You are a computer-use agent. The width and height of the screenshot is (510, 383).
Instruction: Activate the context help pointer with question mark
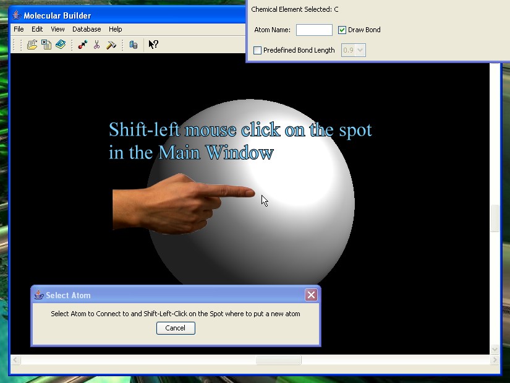click(x=153, y=45)
